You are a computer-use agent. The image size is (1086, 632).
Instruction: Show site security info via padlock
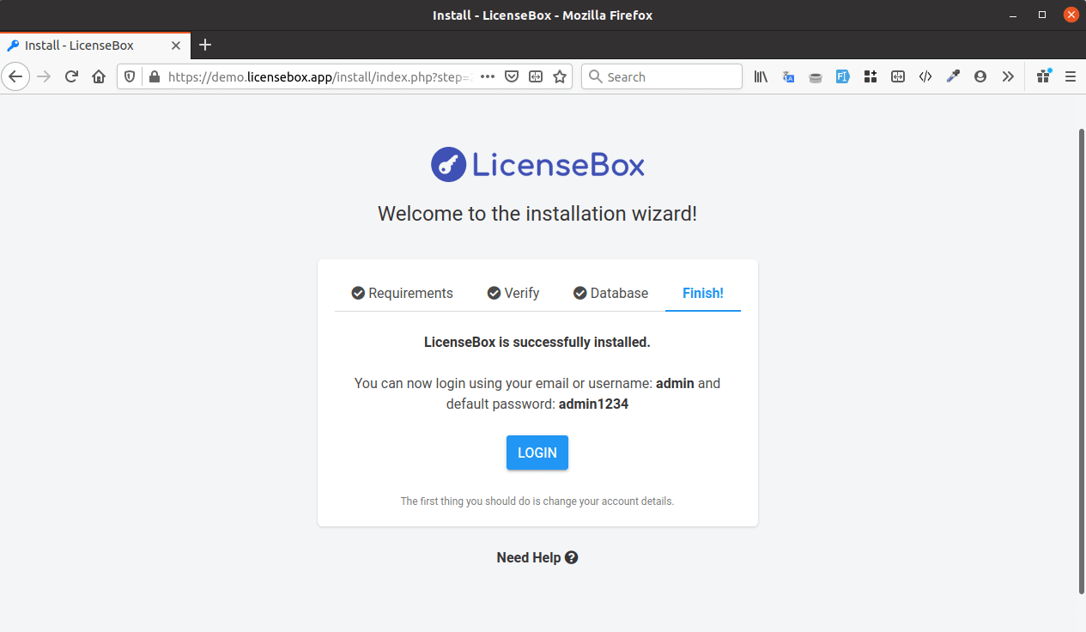[x=155, y=76]
